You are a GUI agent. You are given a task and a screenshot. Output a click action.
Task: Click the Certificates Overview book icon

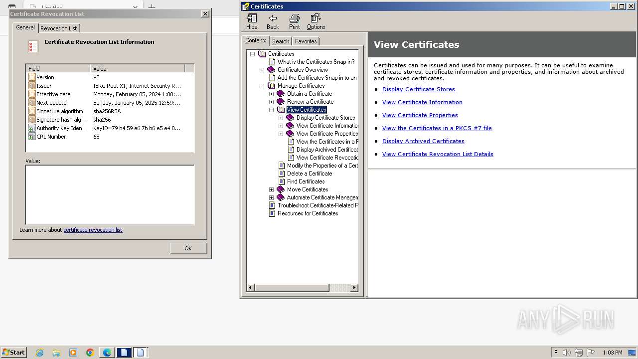271,70
